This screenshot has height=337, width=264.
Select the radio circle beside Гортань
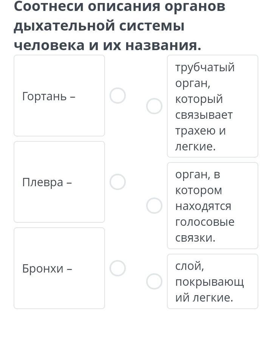coord(117,96)
